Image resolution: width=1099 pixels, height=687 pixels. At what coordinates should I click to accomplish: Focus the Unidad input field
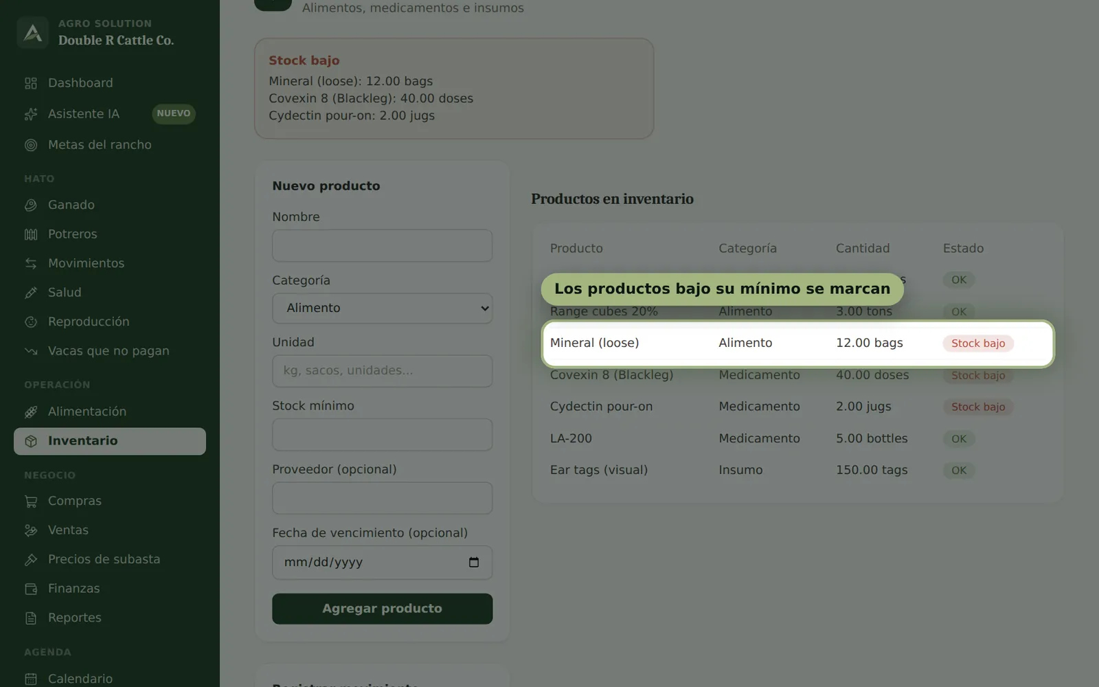tap(382, 371)
